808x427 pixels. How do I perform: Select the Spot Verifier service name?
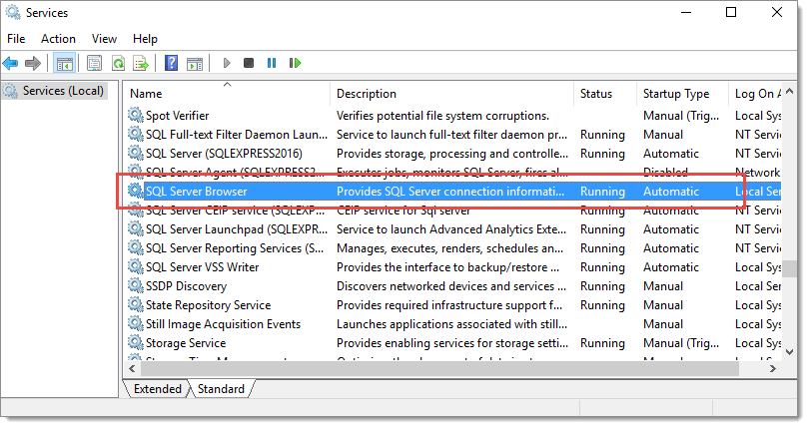point(177,116)
